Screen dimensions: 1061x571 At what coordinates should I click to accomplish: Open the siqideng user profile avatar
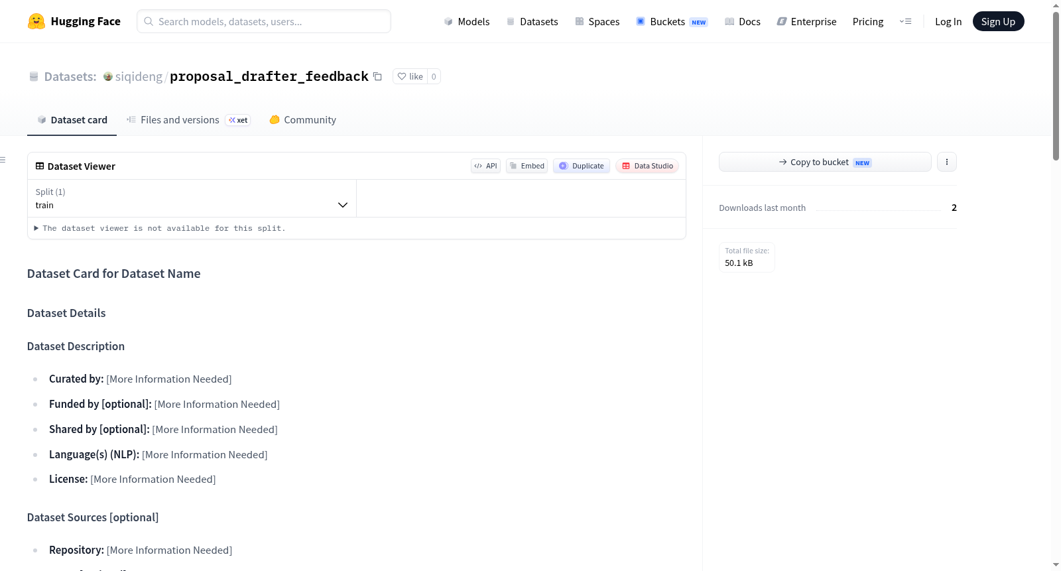[108, 76]
